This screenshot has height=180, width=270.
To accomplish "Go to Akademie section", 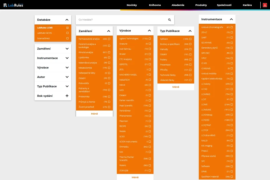I will point(178,5).
